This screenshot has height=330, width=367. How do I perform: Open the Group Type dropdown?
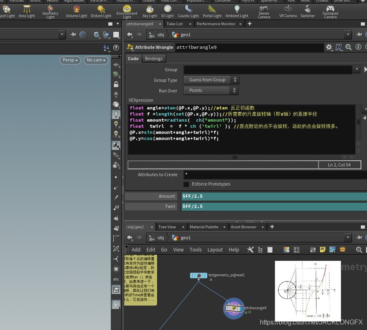211,80
